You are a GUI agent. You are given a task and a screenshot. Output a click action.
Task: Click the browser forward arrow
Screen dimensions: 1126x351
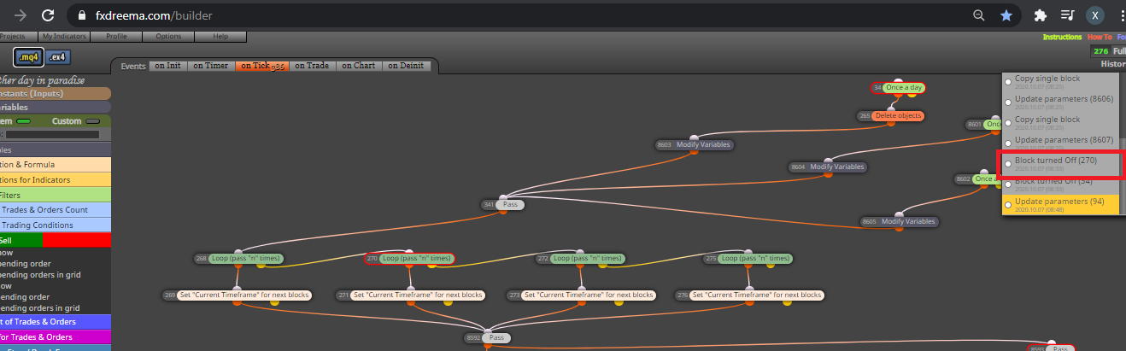click(x=20, y=15)
